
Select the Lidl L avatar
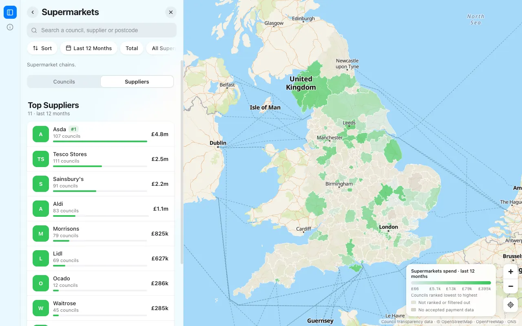pos(41,258)
